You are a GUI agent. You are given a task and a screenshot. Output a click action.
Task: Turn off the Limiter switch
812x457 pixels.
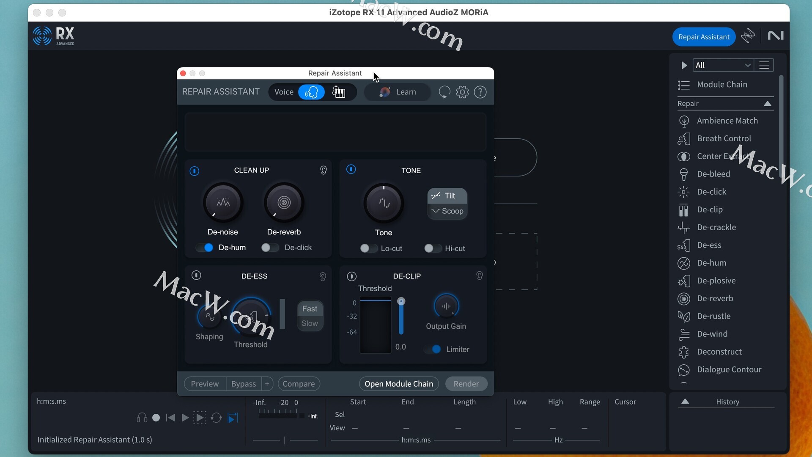click(x=433, y=349)
